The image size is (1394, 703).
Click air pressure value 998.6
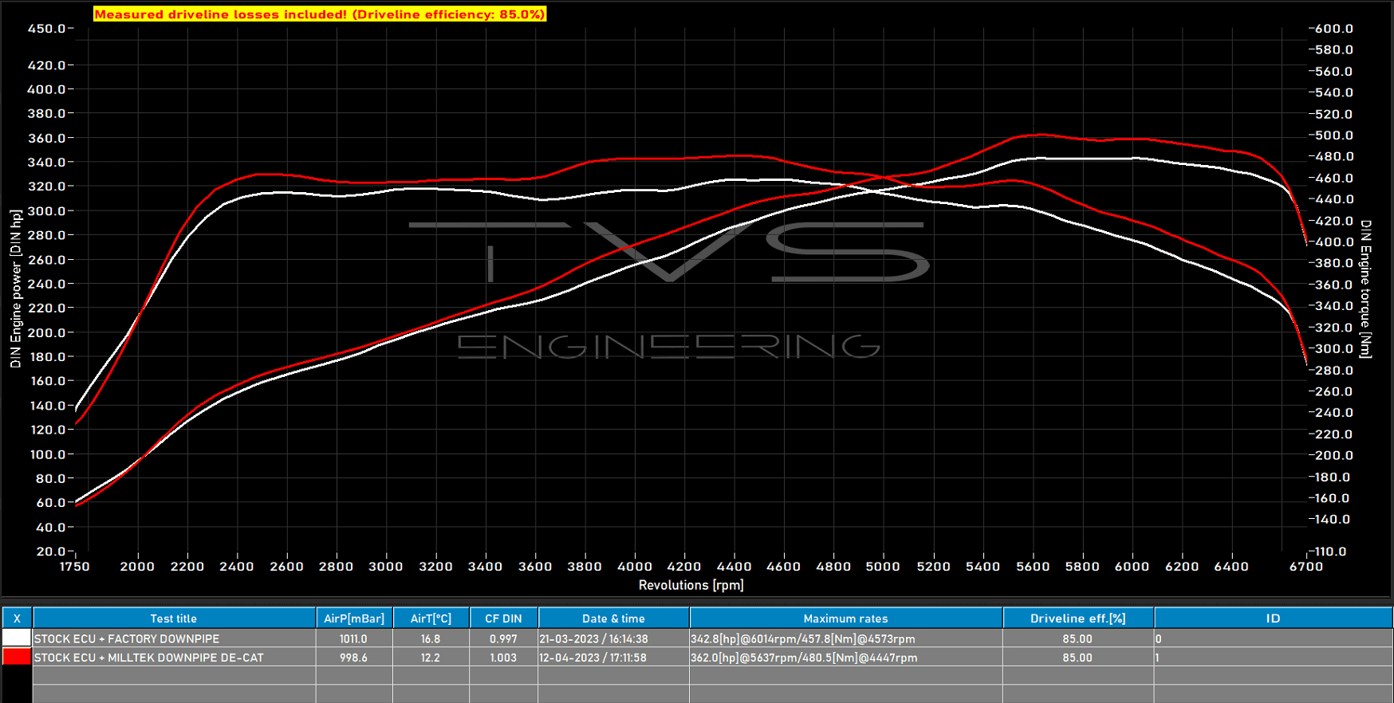point(354,658)
